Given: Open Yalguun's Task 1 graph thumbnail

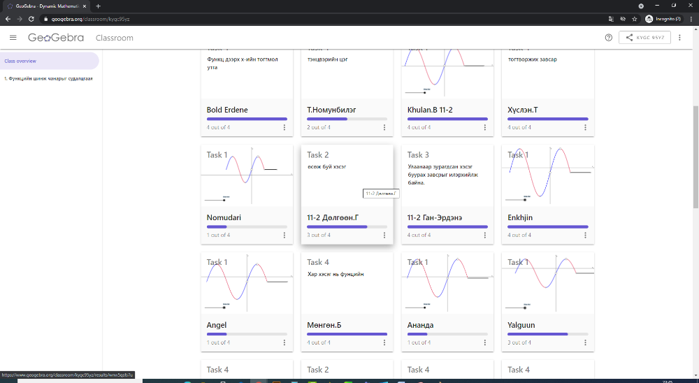Looking at the screenshot, I should (548, 282).
